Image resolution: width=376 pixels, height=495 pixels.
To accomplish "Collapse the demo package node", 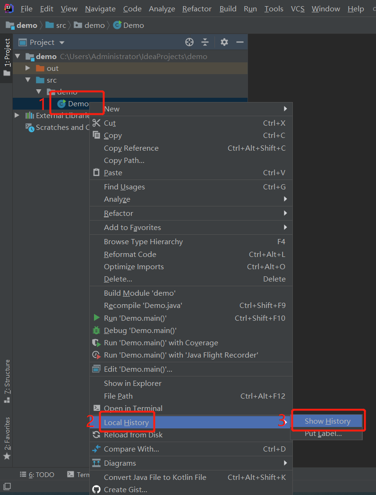I will [39, 92].
